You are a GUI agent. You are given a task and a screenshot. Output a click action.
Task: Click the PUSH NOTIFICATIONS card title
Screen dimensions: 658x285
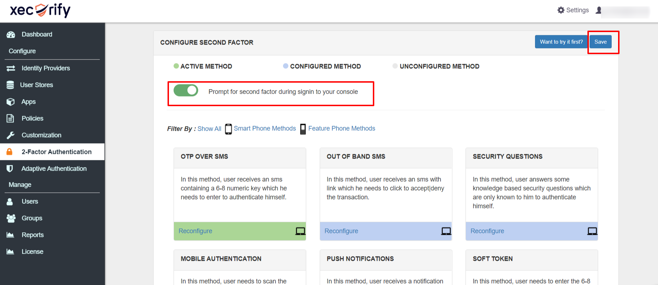(x=360, y=259)
